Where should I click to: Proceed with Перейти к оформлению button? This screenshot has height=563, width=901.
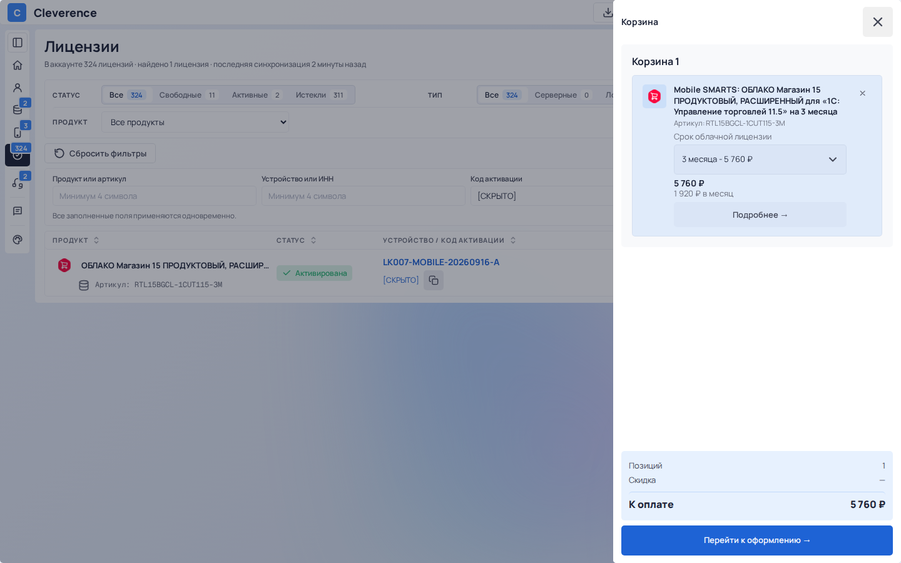[756, 540]
